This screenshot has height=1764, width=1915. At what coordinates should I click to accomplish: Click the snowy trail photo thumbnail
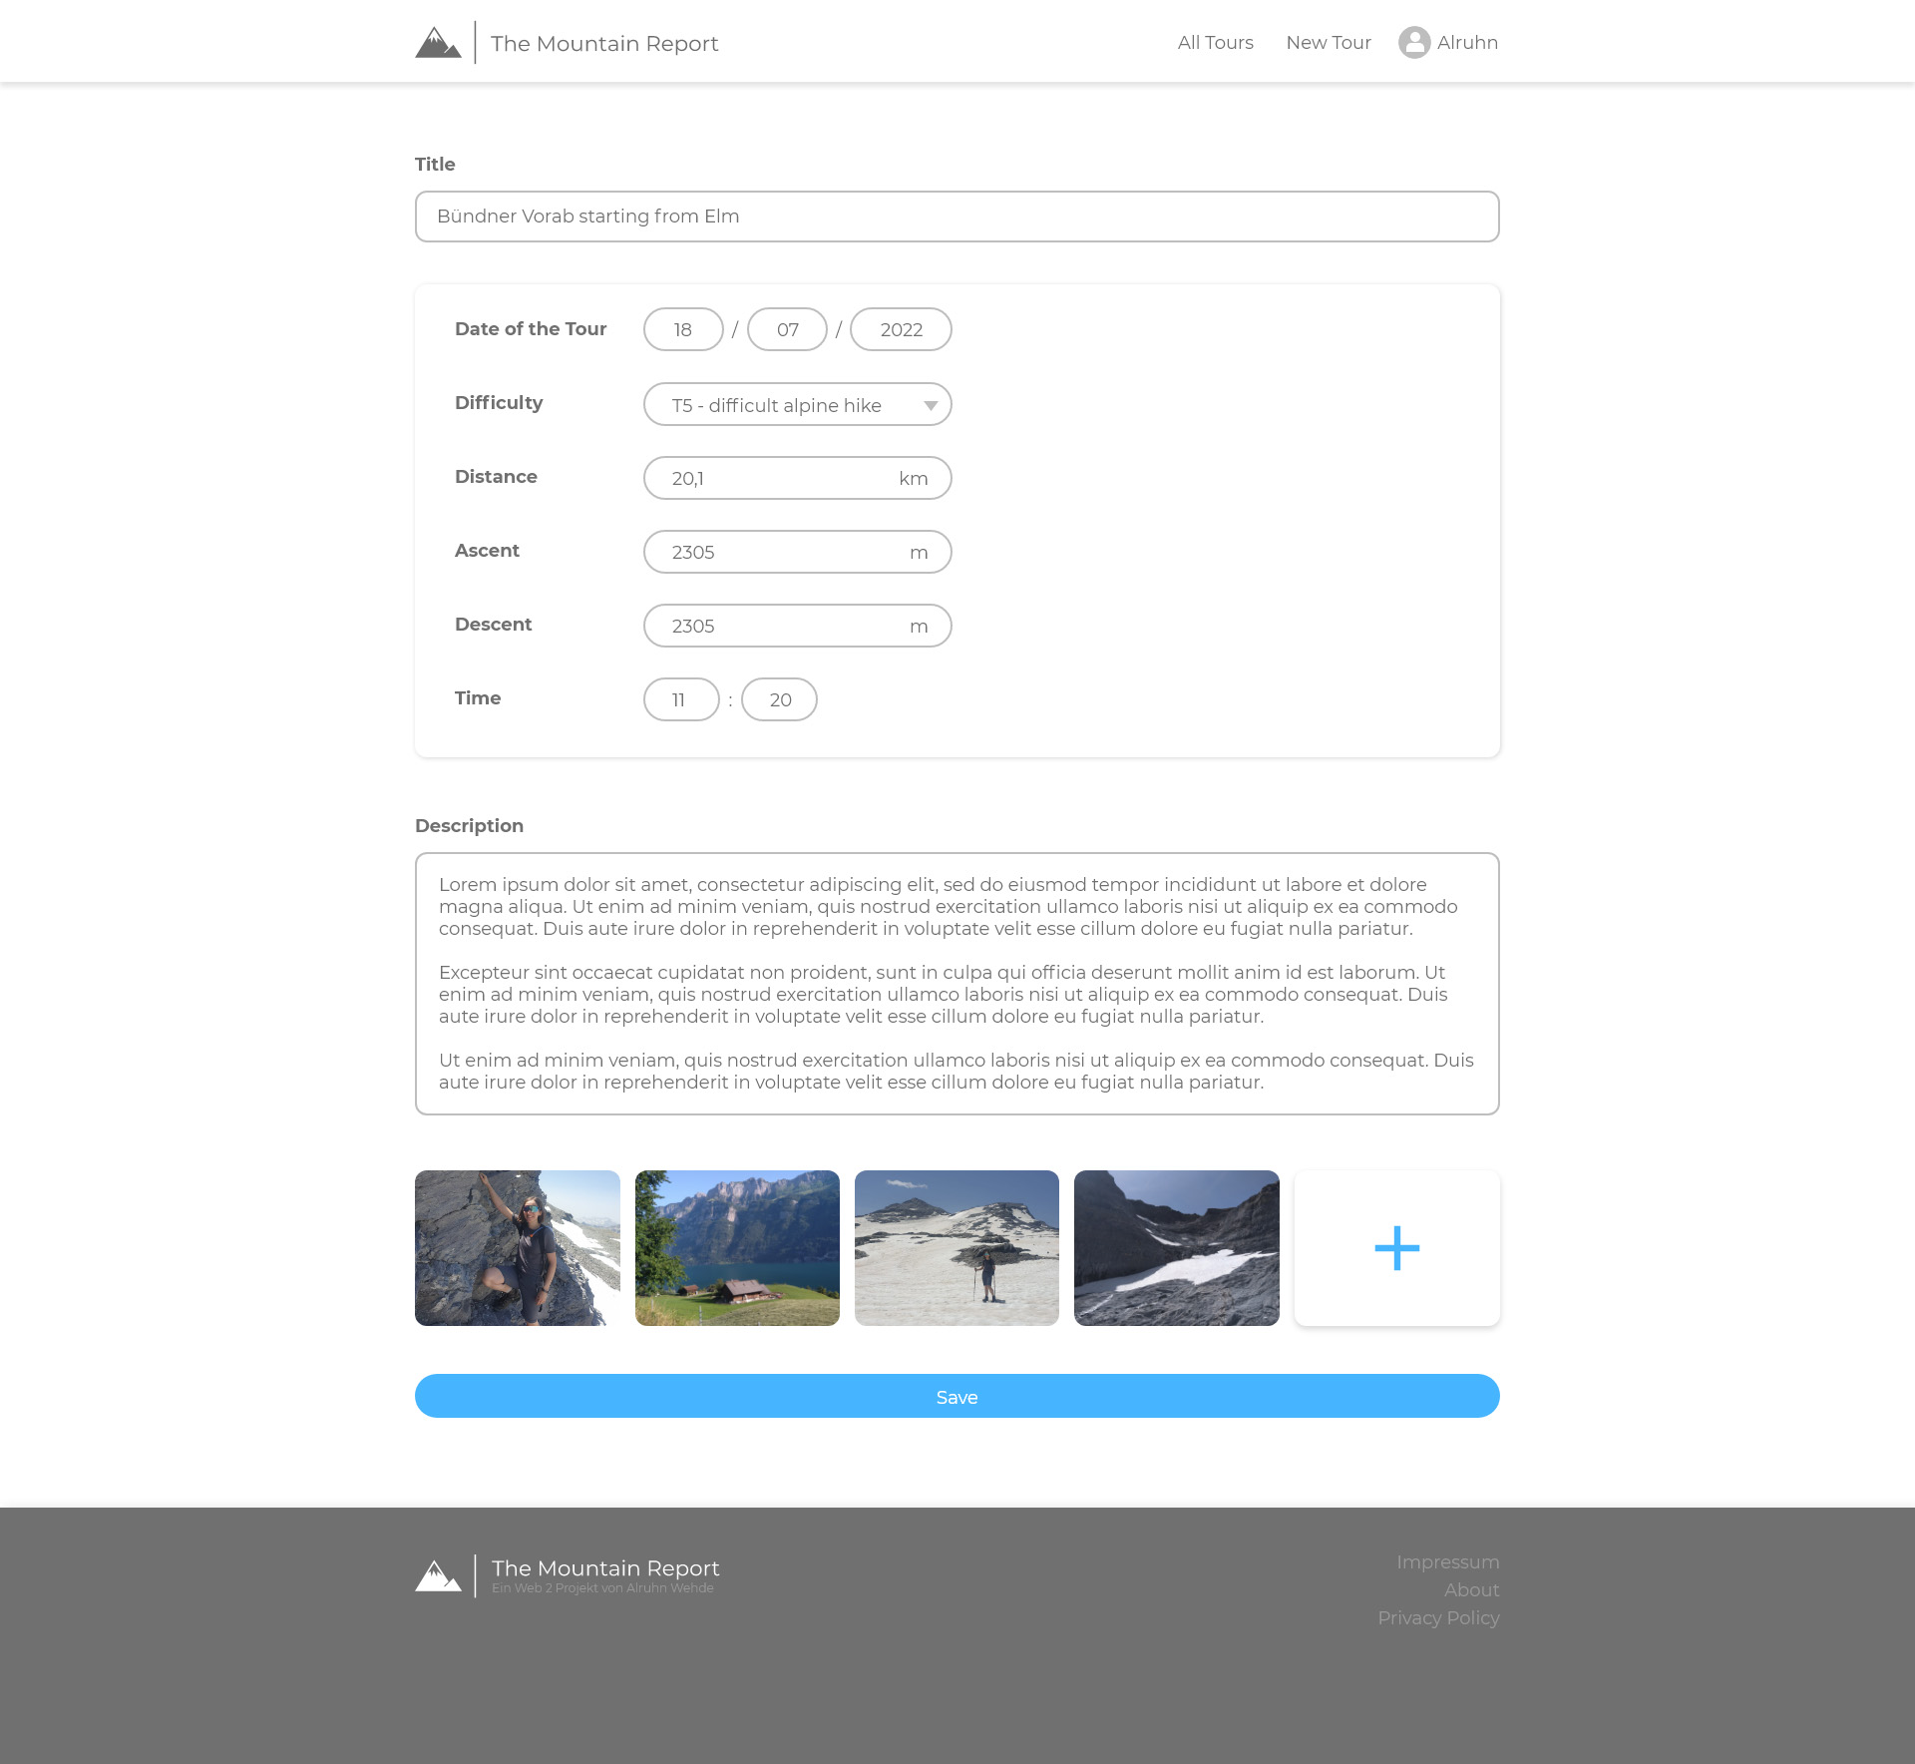956,1246
